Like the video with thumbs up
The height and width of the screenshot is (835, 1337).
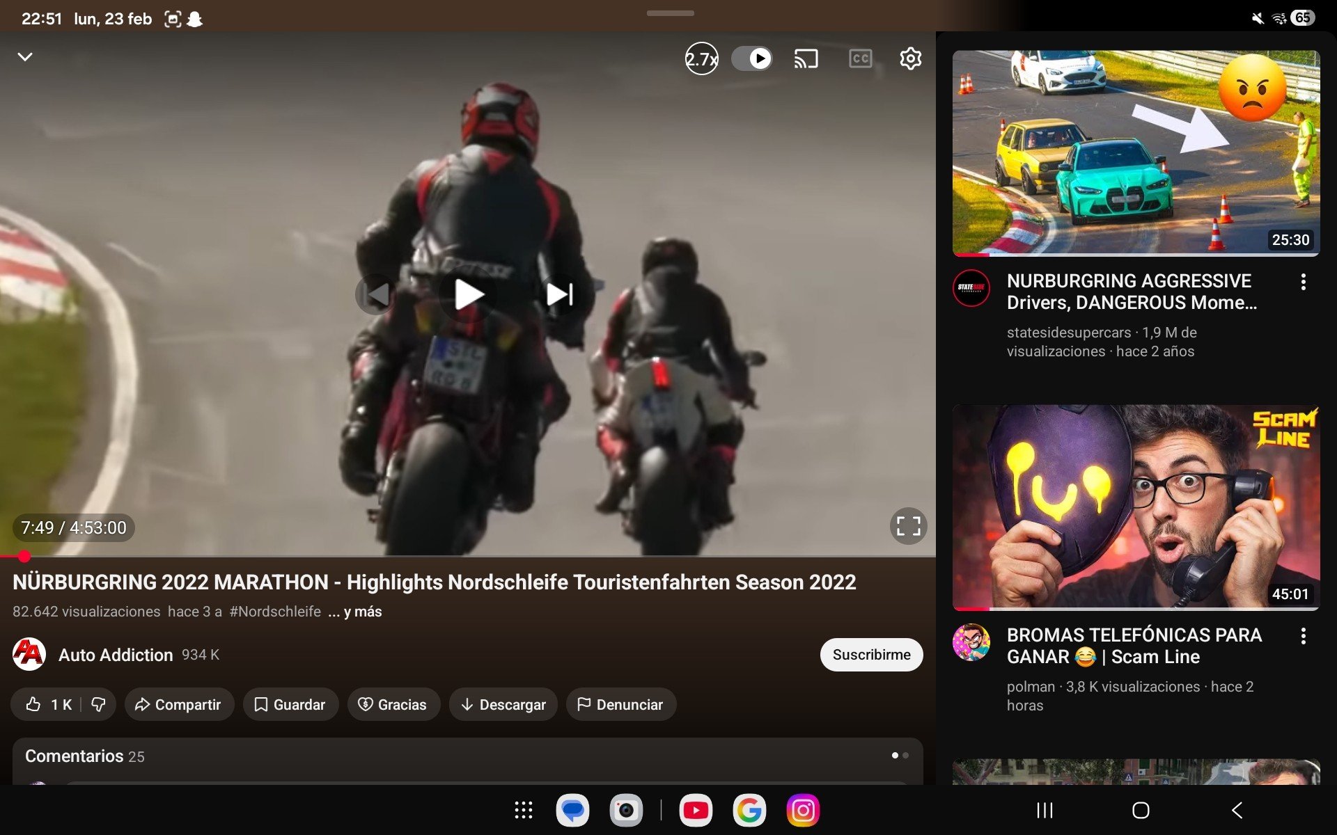click(35, 704)
